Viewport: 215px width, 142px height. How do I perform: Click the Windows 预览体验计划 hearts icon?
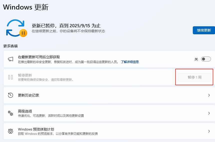point(10,131)
